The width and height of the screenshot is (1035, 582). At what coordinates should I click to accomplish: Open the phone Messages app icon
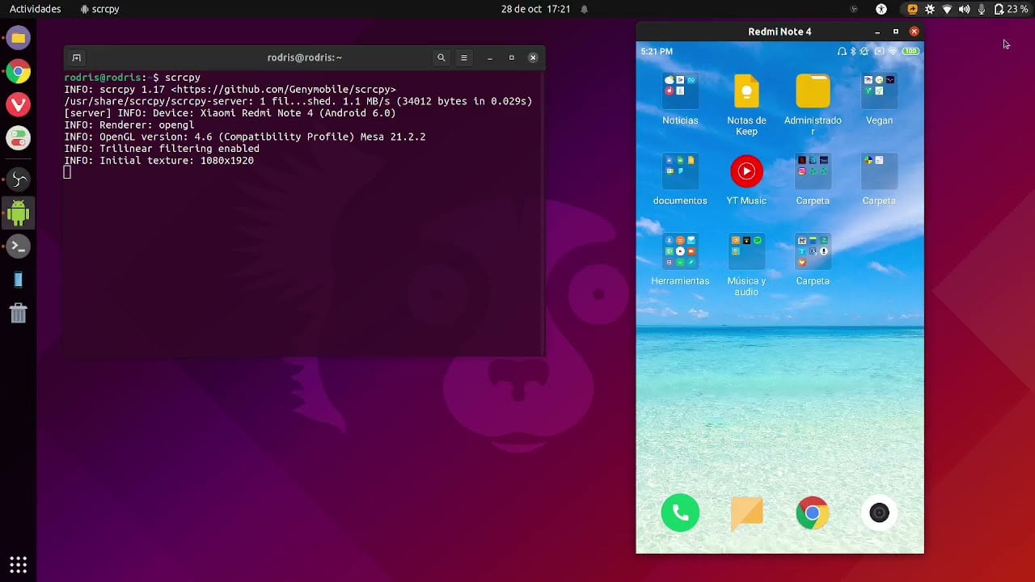click(x=746, y=512)
